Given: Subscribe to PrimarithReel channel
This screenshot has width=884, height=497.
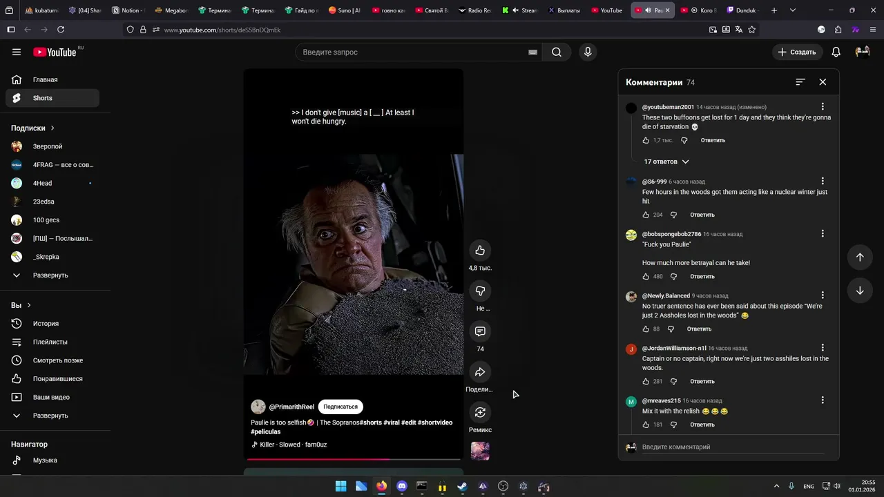Looking at the screenshot, I should coord(340,407).
